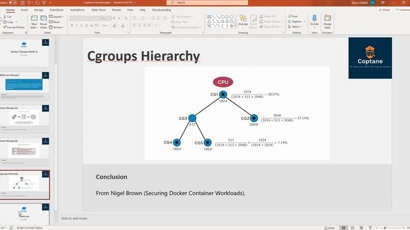The width and height of the screenshot is (410, 230).
Task: Toggle italic formatting
Action: click(x=77, y=26)
